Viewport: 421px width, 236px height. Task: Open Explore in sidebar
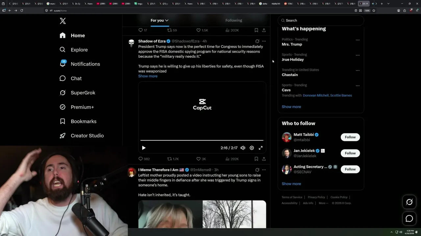[x=74, y=50]
